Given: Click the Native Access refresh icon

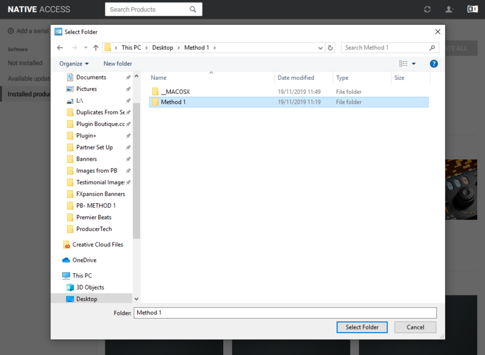Looking at the screenshot, I should (427, 10).
